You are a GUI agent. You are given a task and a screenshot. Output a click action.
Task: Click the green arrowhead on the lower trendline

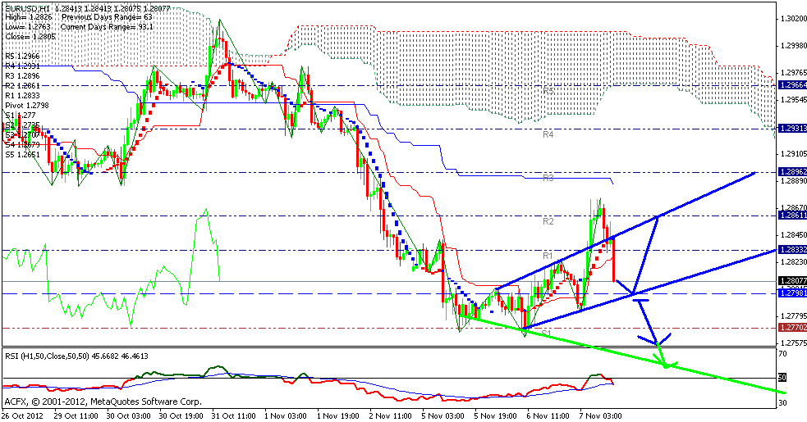[x=667, y=360]
